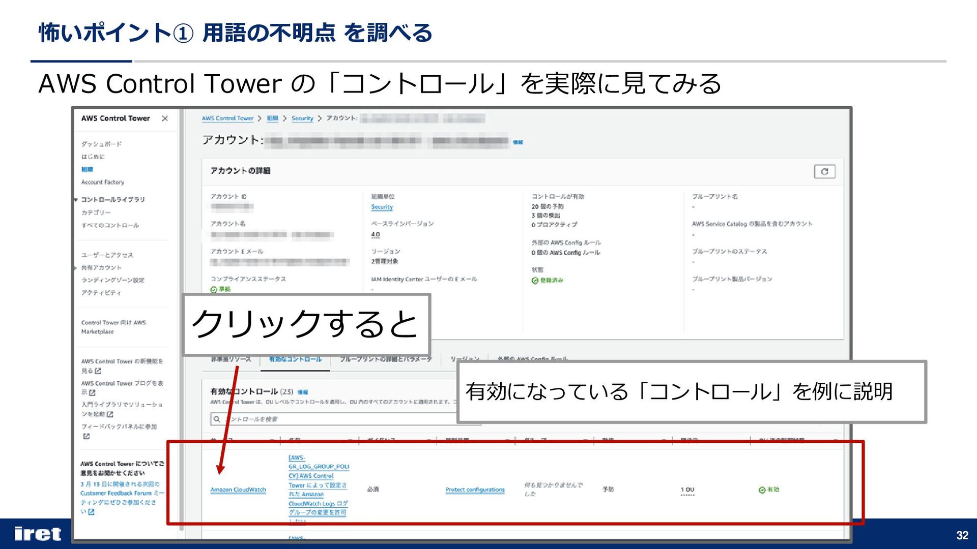Click the 予防 behavior cell
Viewport: 977px width, 549px height.
608,490
